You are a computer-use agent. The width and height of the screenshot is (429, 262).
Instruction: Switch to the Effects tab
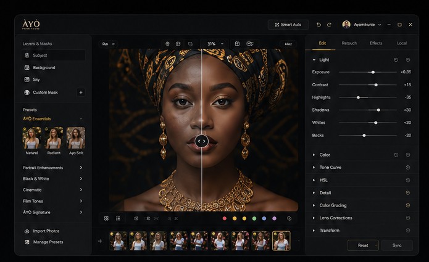(376, 43)
